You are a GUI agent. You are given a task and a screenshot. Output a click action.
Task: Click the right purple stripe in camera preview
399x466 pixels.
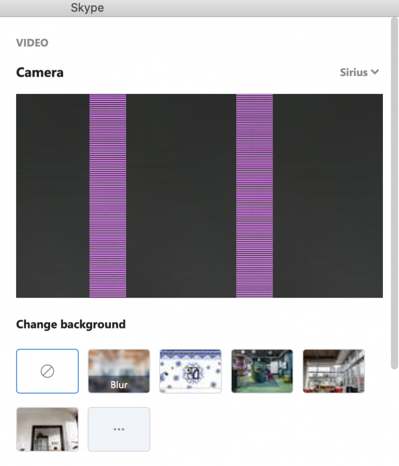tap(254, 196)
